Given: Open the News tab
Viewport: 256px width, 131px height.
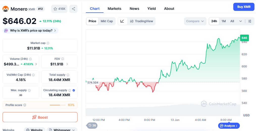Looking at the screenshot, I should (x=134, y=9).
